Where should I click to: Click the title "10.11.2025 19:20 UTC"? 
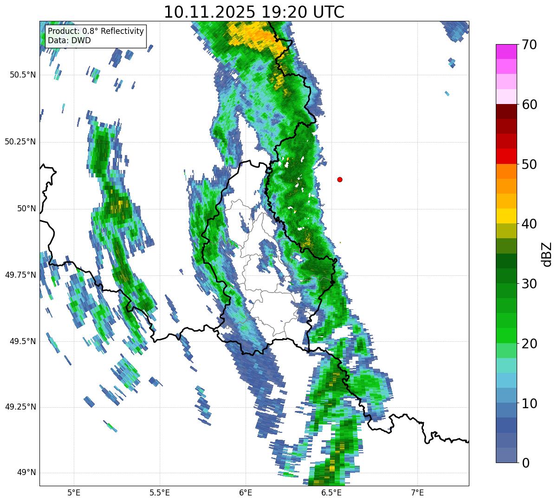254,12
